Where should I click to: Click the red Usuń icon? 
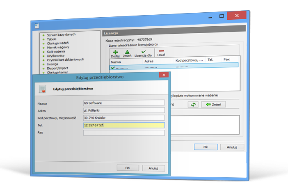coord(161,52)
